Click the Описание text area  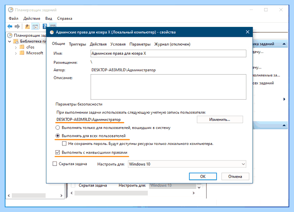(x=168, y=87)
